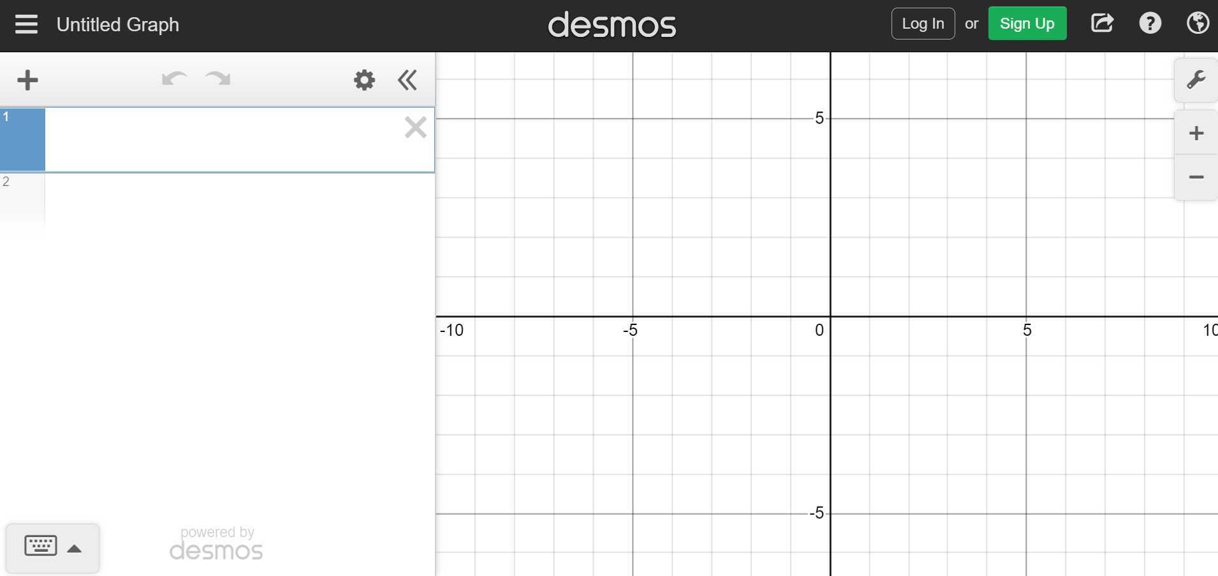The height and width of the screenshot is (576, 1218).
Task: Share the graph using the export icon
Action: tap(1101, 23)
